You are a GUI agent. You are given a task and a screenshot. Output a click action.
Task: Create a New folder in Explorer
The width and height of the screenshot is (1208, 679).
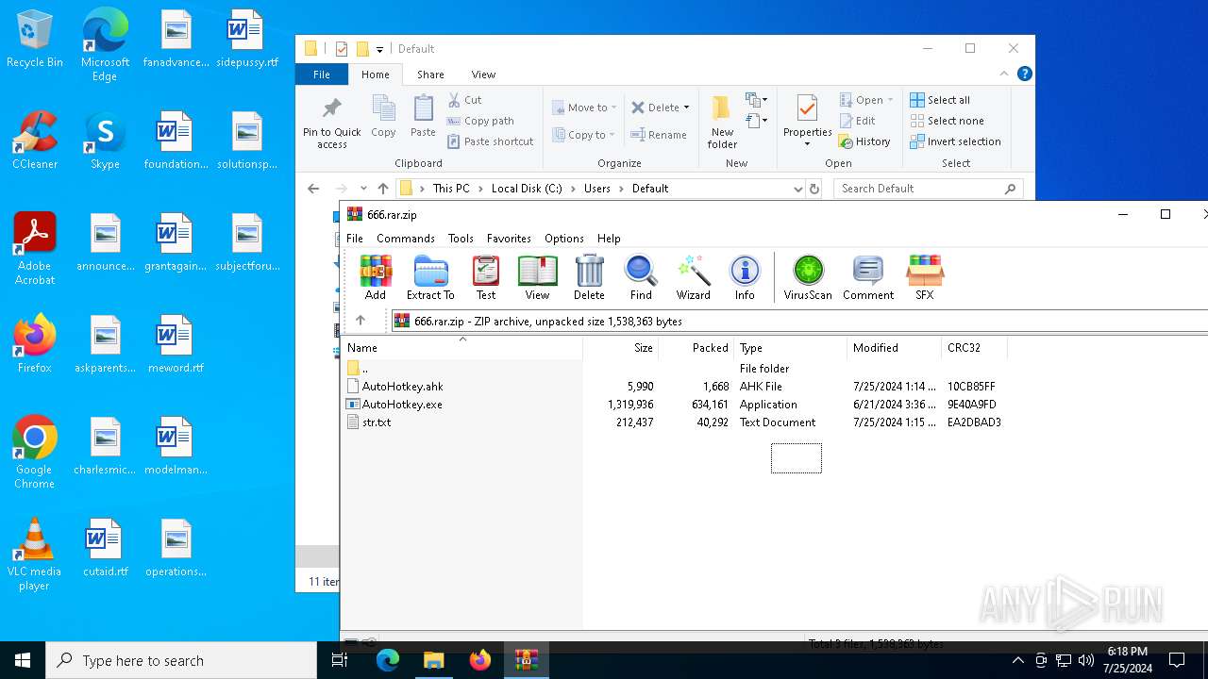click(722, 122)
